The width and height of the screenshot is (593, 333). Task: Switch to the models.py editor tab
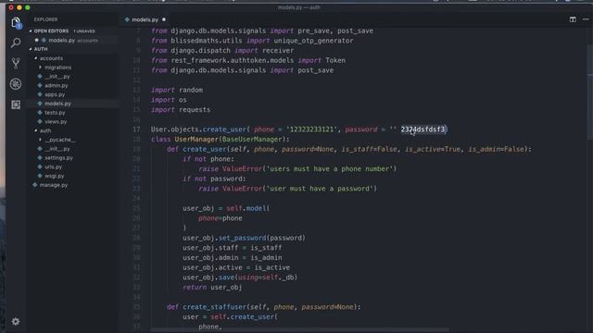pos(145,19)
